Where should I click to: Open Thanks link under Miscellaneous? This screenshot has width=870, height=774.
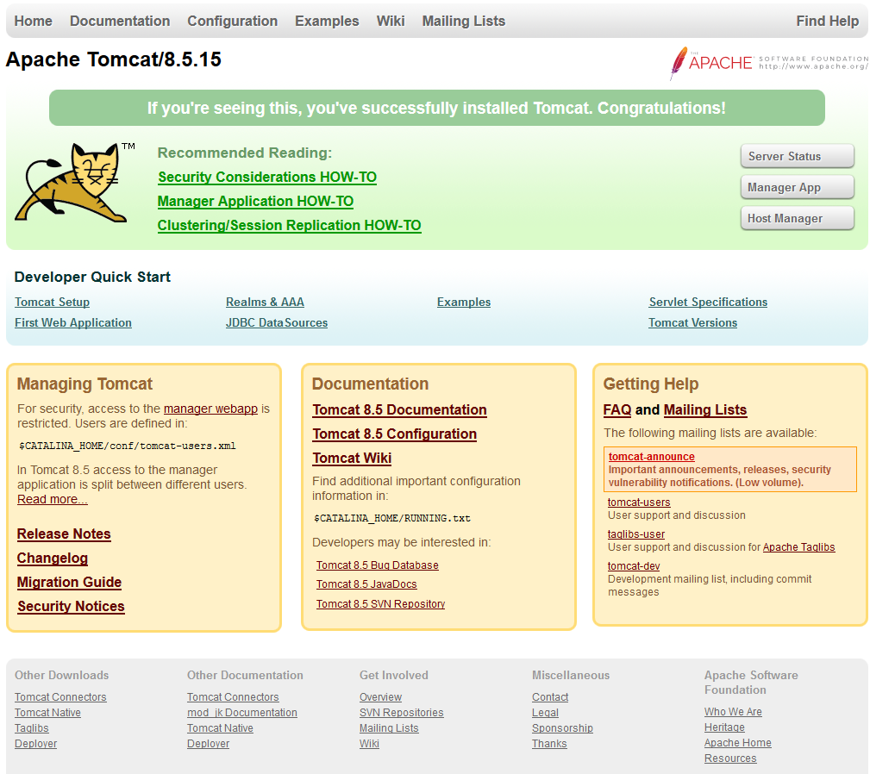coord(549,744)
